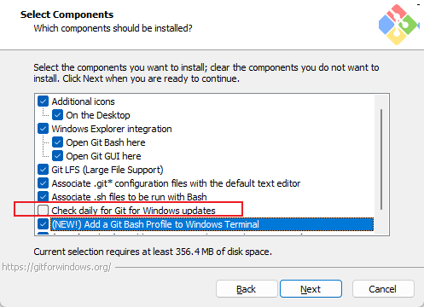
Task: Click the Git for Windows logo icon
Action: [x=398, y=25]
